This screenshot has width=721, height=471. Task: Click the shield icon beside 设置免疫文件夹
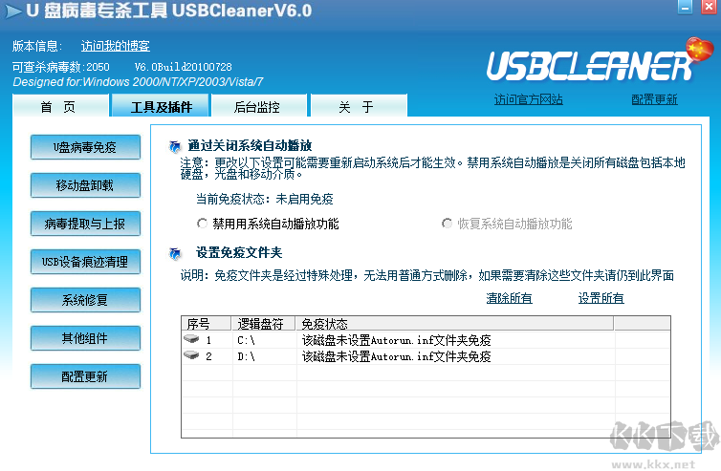click(x=175, y=253)
